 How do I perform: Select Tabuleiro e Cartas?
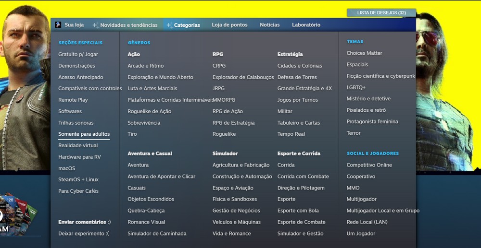pos(299,123)
